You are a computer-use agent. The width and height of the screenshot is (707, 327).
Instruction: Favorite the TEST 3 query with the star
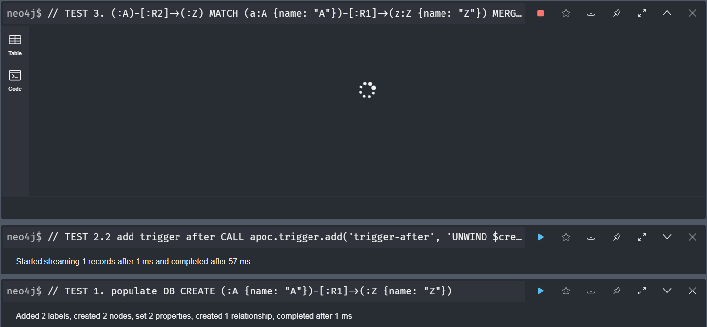[566, 13]
